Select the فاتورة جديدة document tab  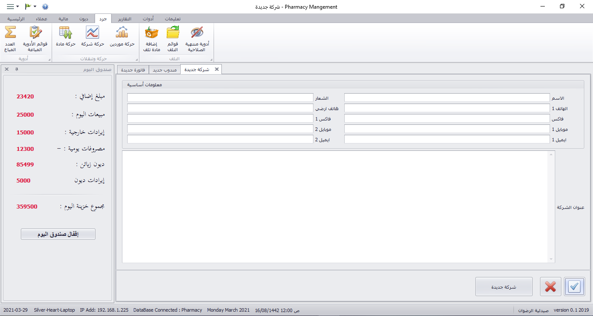pos(133,69)
